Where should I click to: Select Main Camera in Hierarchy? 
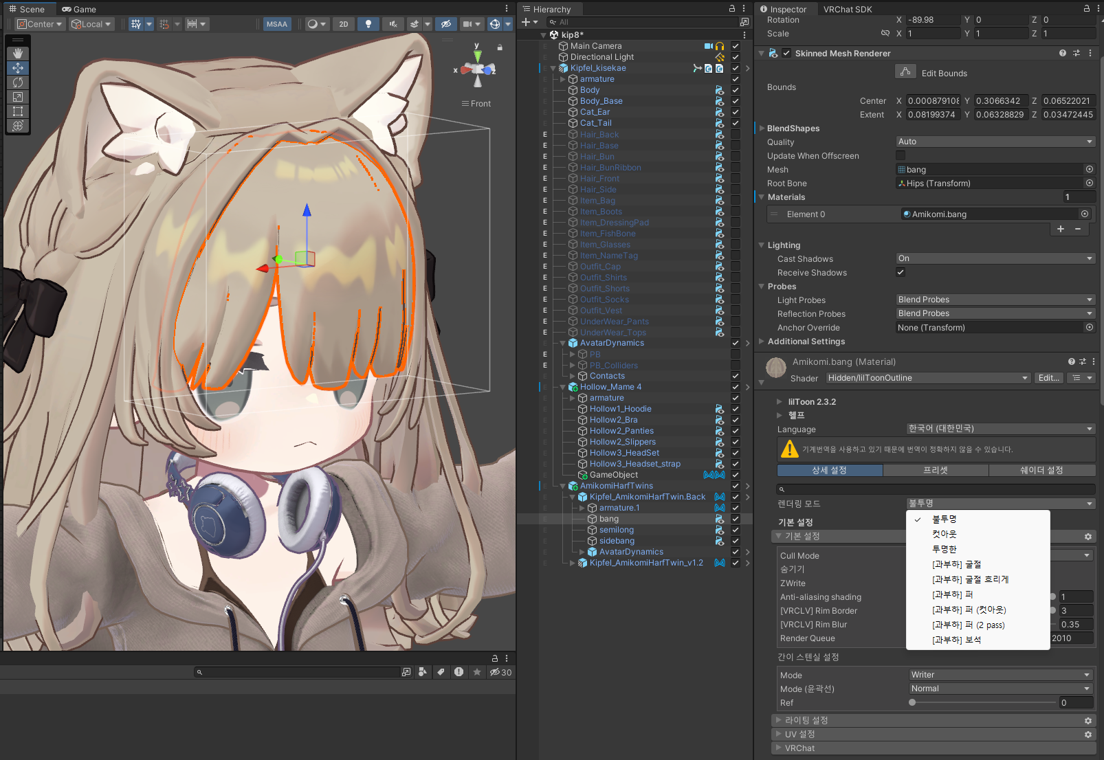[595, 46]
